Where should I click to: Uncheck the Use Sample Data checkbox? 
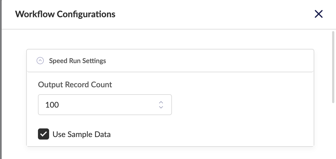(44, 134)
